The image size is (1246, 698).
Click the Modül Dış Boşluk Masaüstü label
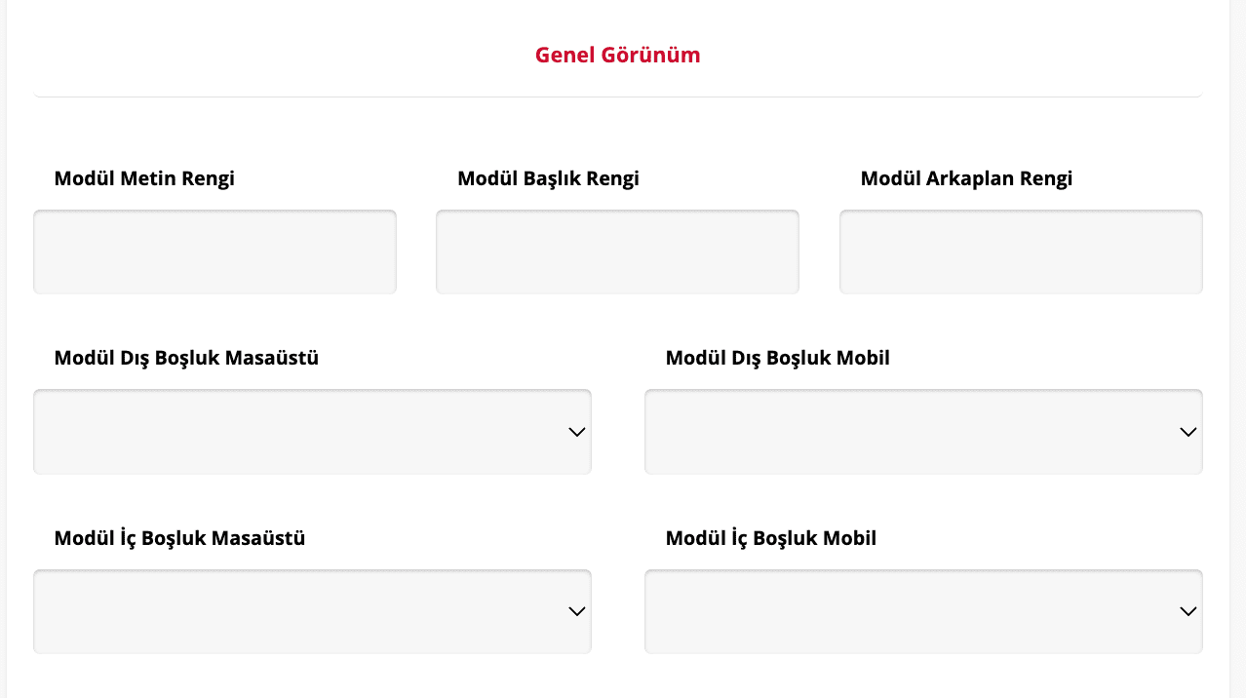point(185,358)
